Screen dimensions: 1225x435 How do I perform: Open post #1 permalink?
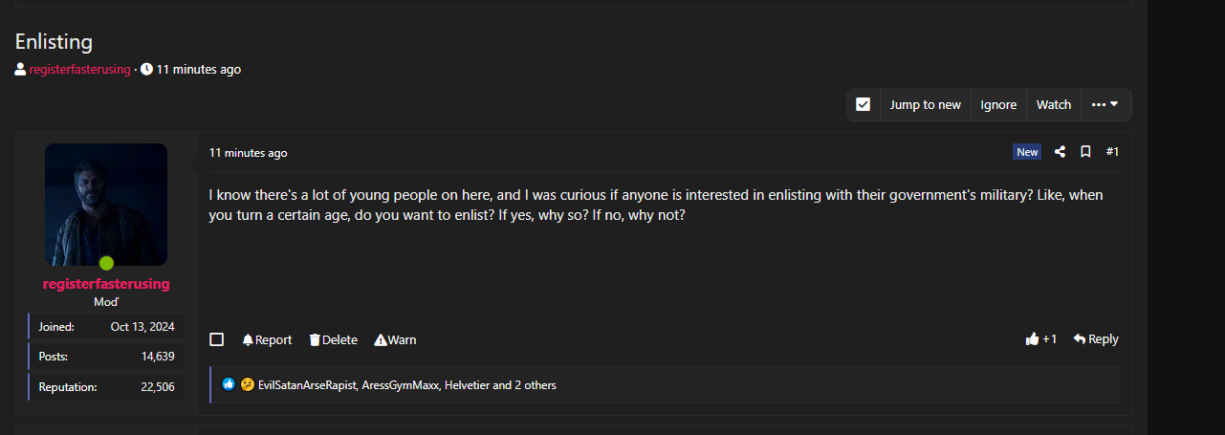[x=1112, y=152]
